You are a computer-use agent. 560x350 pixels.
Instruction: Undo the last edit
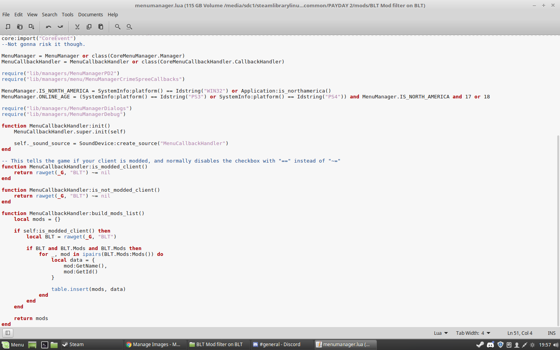click(x=49, y=27)
